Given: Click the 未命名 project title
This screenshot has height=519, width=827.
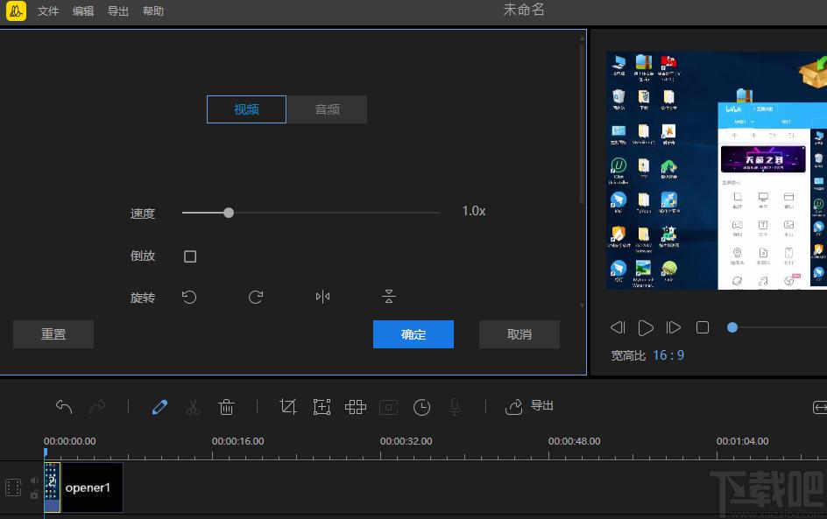Looking at the screenshot, I should click(x=524, y=10).
